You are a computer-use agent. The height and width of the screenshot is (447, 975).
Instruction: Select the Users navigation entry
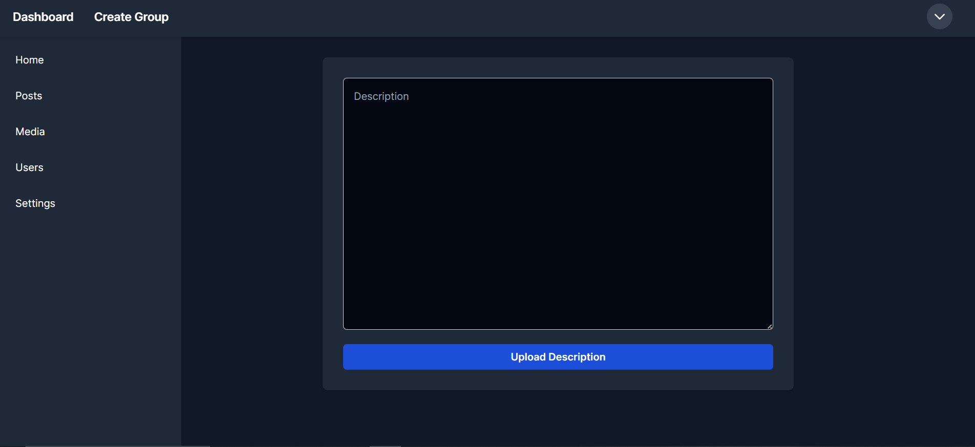[29, 167]
